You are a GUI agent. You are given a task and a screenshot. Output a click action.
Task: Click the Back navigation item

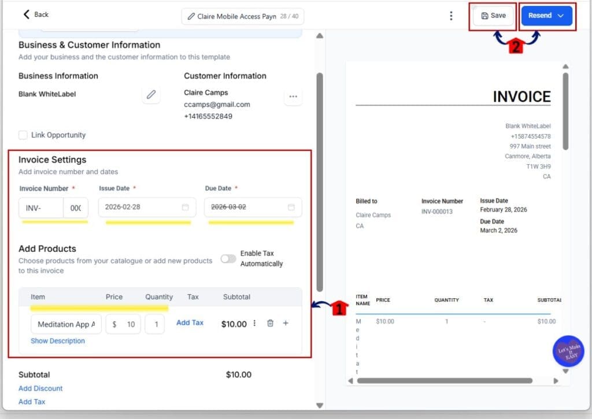35,14
